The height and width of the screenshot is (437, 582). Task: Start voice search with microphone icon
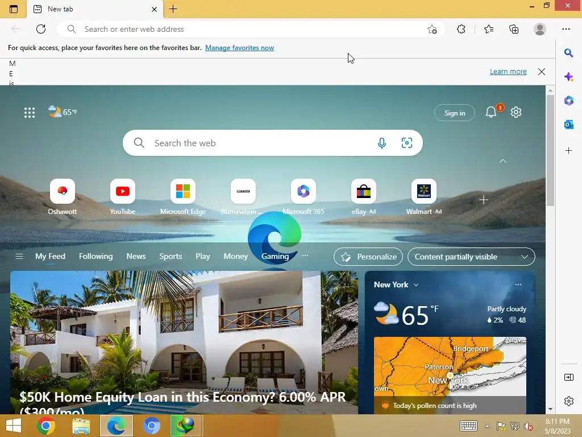pos(381,143)
